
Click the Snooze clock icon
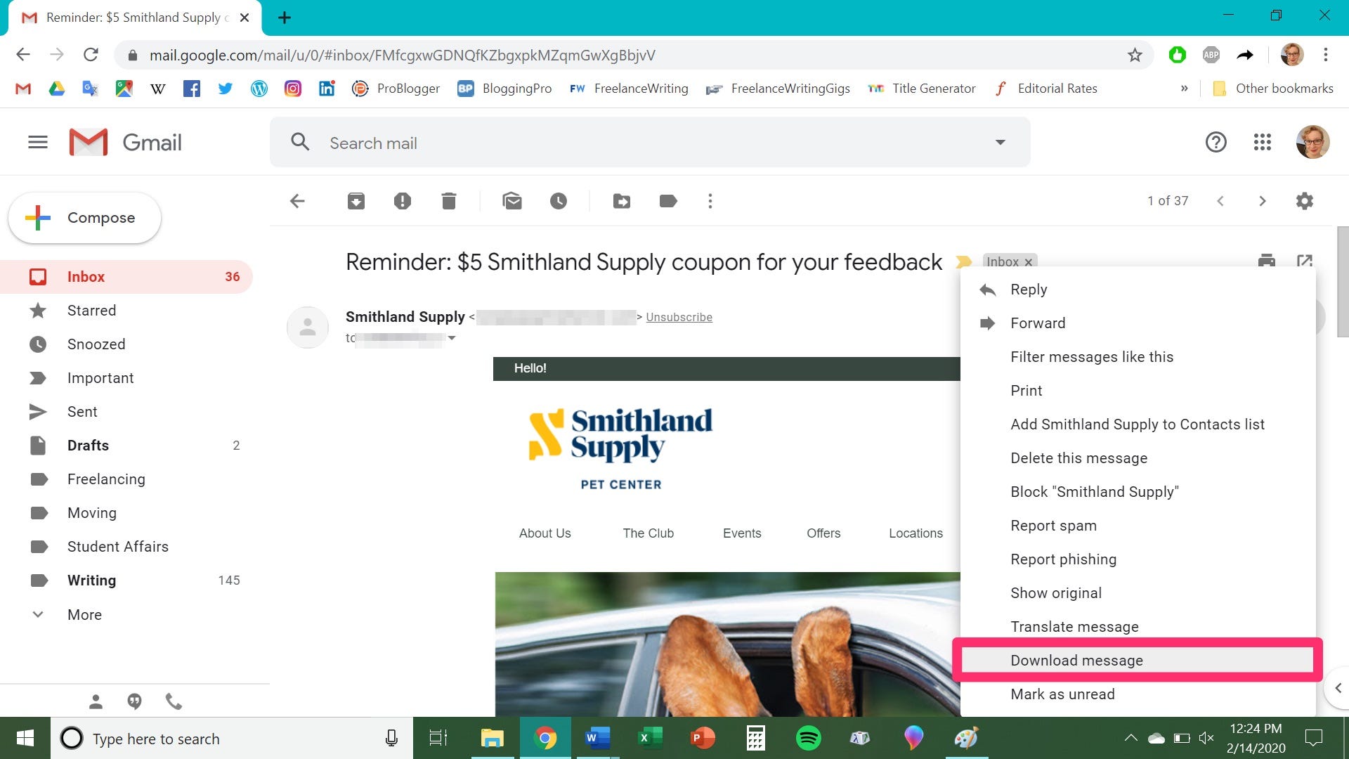tap(558, 201)
